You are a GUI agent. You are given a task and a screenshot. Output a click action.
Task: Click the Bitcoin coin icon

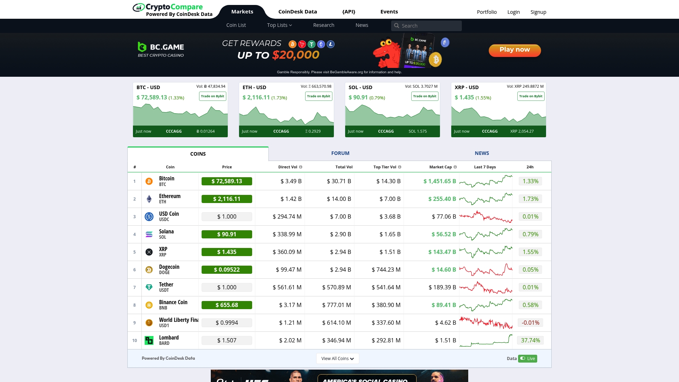pos(149,181)
